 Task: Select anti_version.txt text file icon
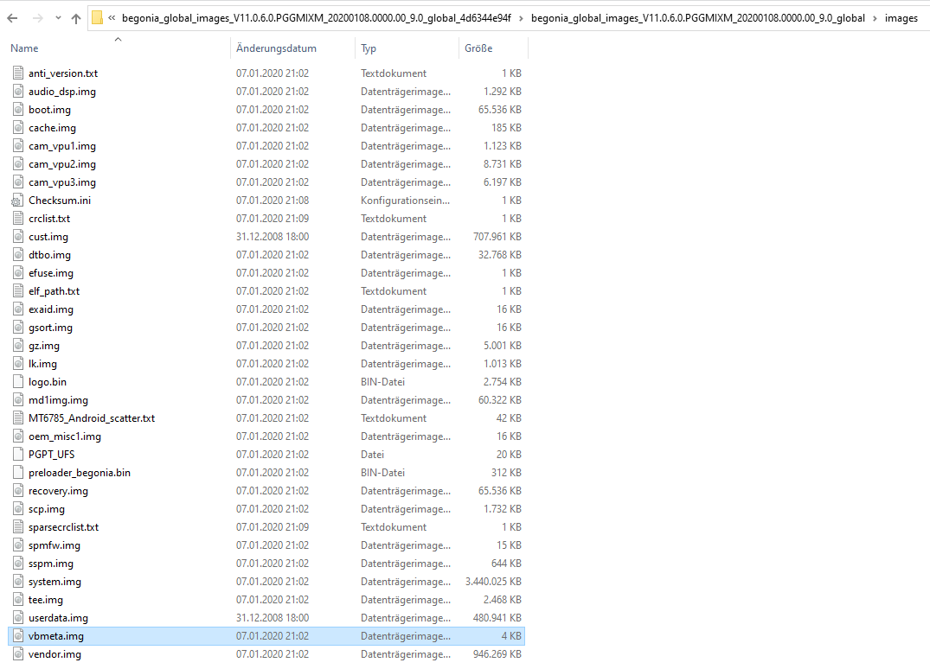click(x=18, y=73)
